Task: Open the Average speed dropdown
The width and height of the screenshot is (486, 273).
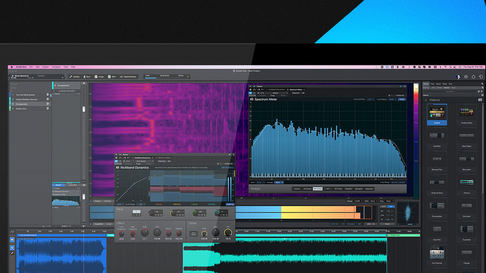Action: (279, 182)
